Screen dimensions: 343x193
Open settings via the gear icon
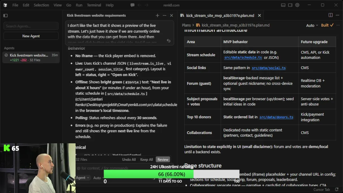coord(297,5)
